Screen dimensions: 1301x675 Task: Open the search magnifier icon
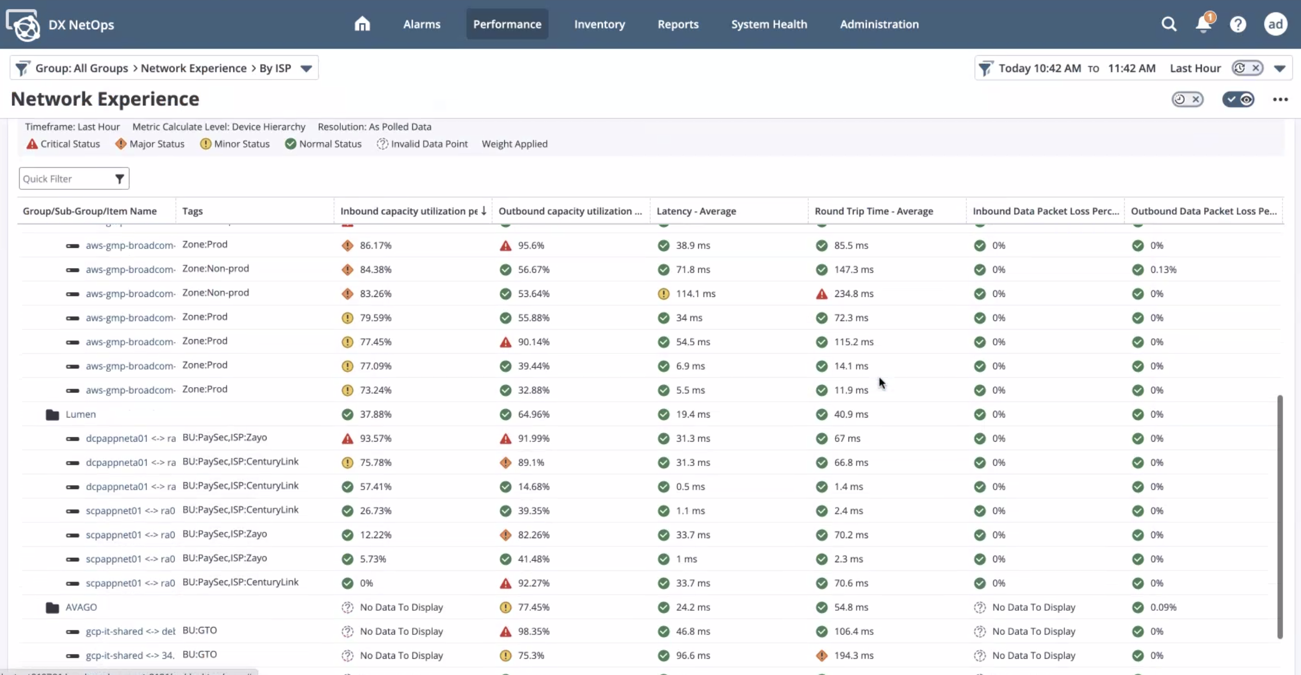[x=1169, y=24]
